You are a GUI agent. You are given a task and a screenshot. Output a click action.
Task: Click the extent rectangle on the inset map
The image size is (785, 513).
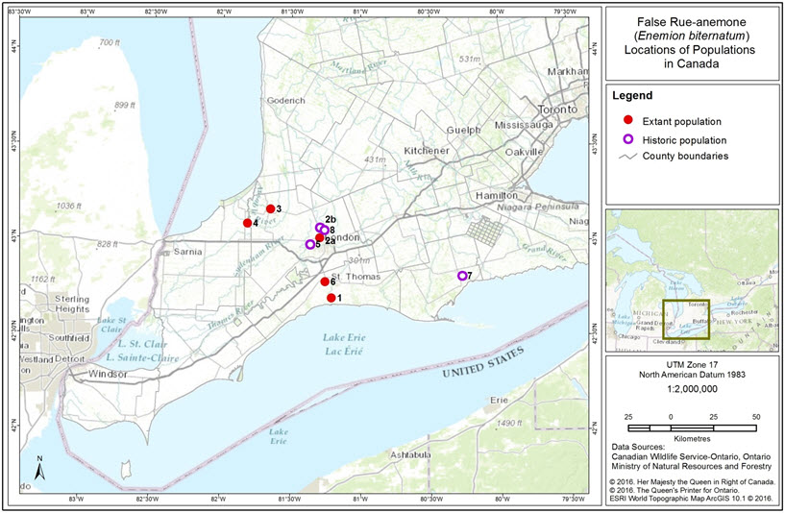point(686,319)
